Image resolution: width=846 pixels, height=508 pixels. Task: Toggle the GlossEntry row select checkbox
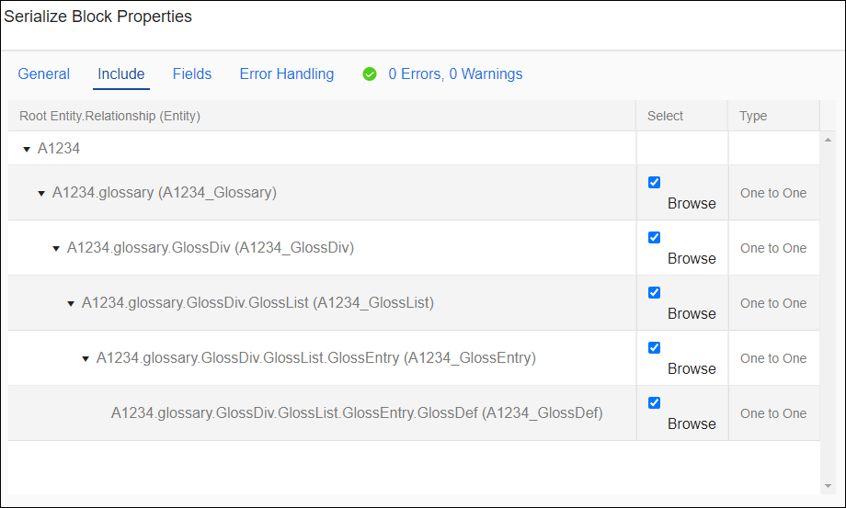click(654, 347)
